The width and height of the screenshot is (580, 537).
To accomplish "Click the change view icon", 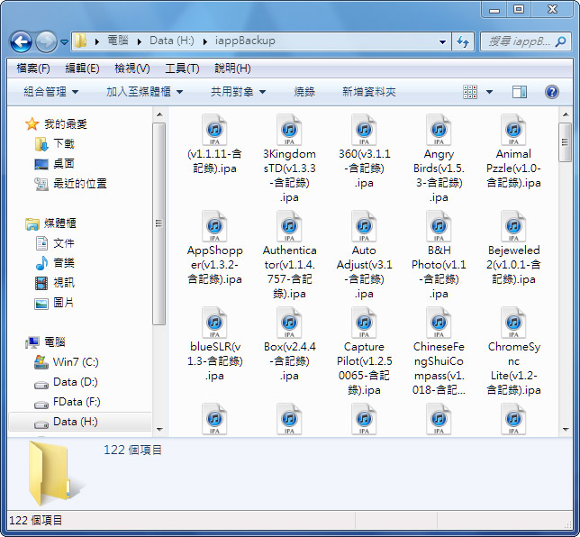I will (x=470, y=92).
